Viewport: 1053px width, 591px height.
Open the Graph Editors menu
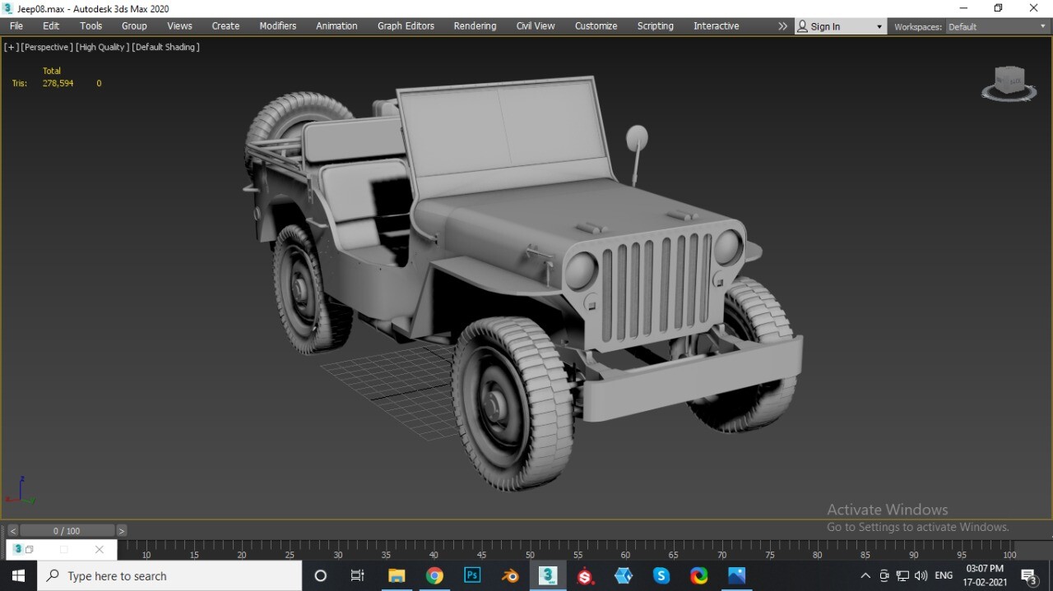pos(406,26)
